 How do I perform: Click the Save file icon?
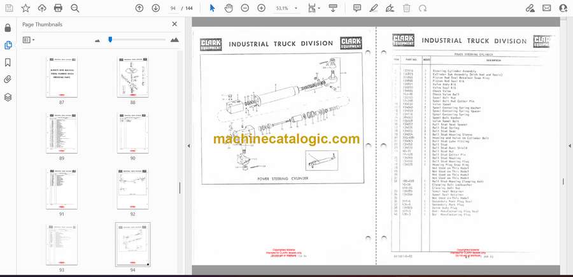pos(9,8)
